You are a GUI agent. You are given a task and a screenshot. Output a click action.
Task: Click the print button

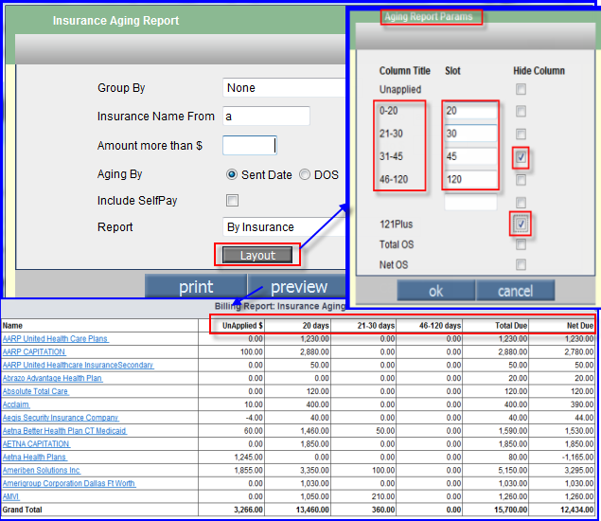[x=196, y=287]
